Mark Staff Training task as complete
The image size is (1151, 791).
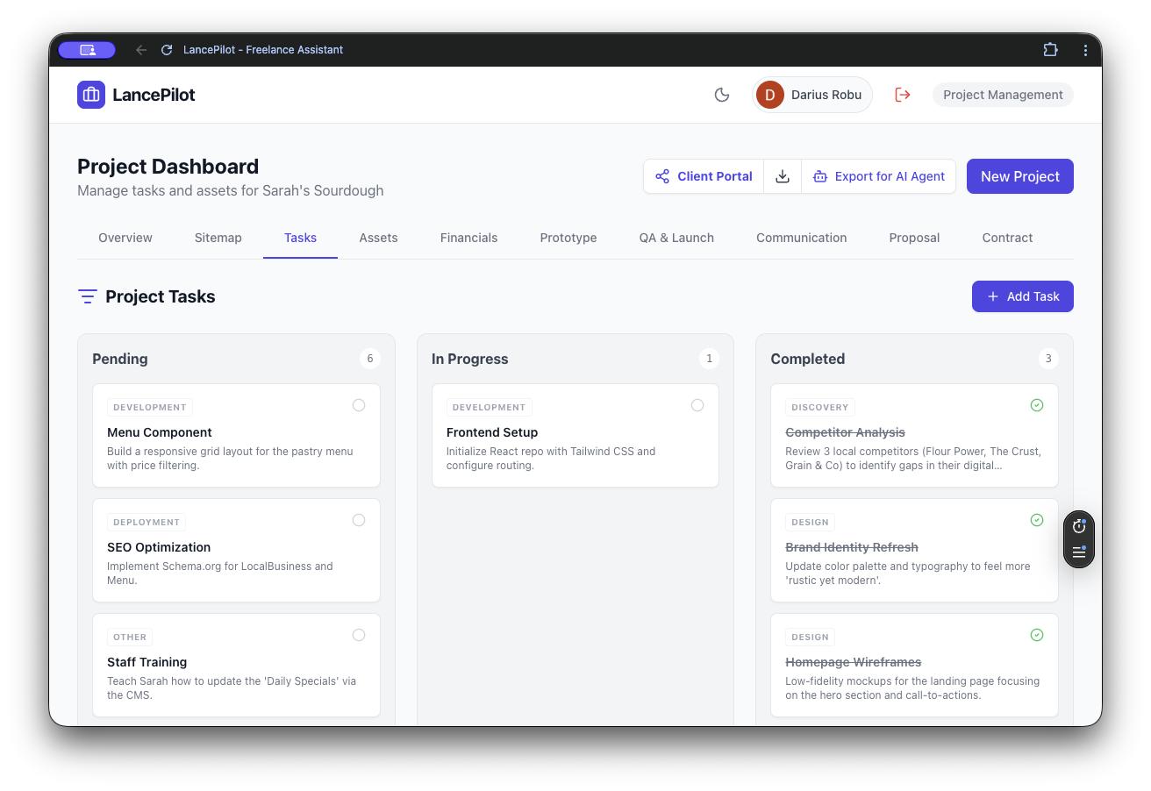(x=359, y=635)
